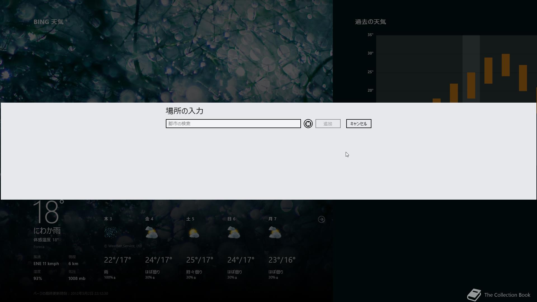Click the 18° current temperature
Screen dimensions: 537x302
[x=49, y=212]
